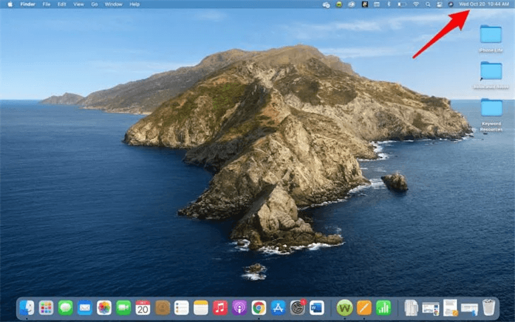Select the middle desktop folder with alias arrow

491,71
